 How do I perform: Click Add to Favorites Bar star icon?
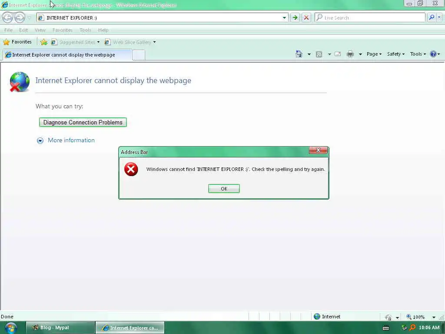click(x=44, y=42)
